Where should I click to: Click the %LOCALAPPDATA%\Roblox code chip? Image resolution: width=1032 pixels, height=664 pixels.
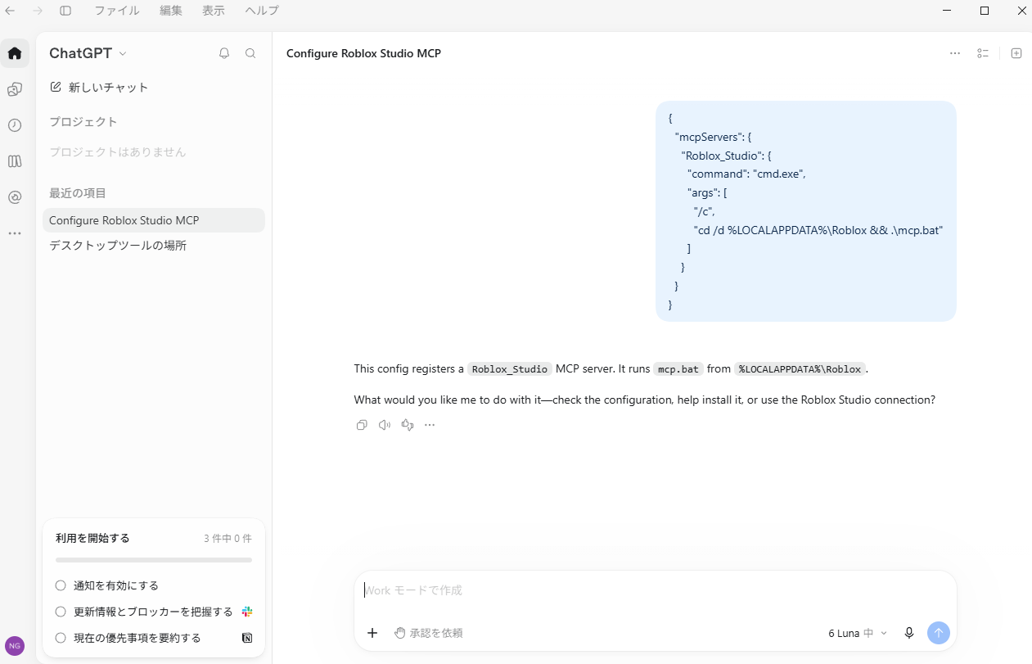(800, 369)
